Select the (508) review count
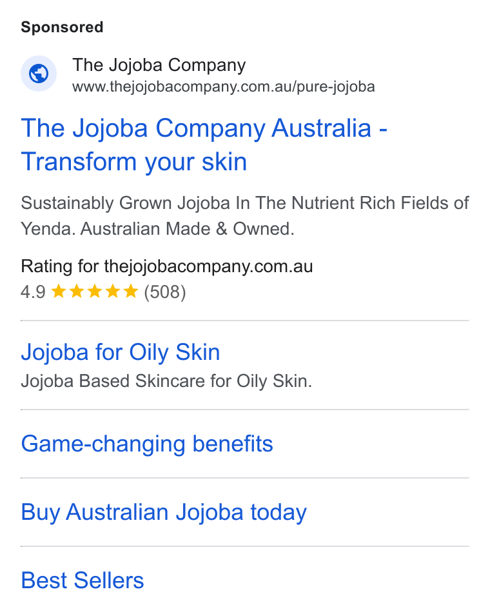 pos(165,292)
